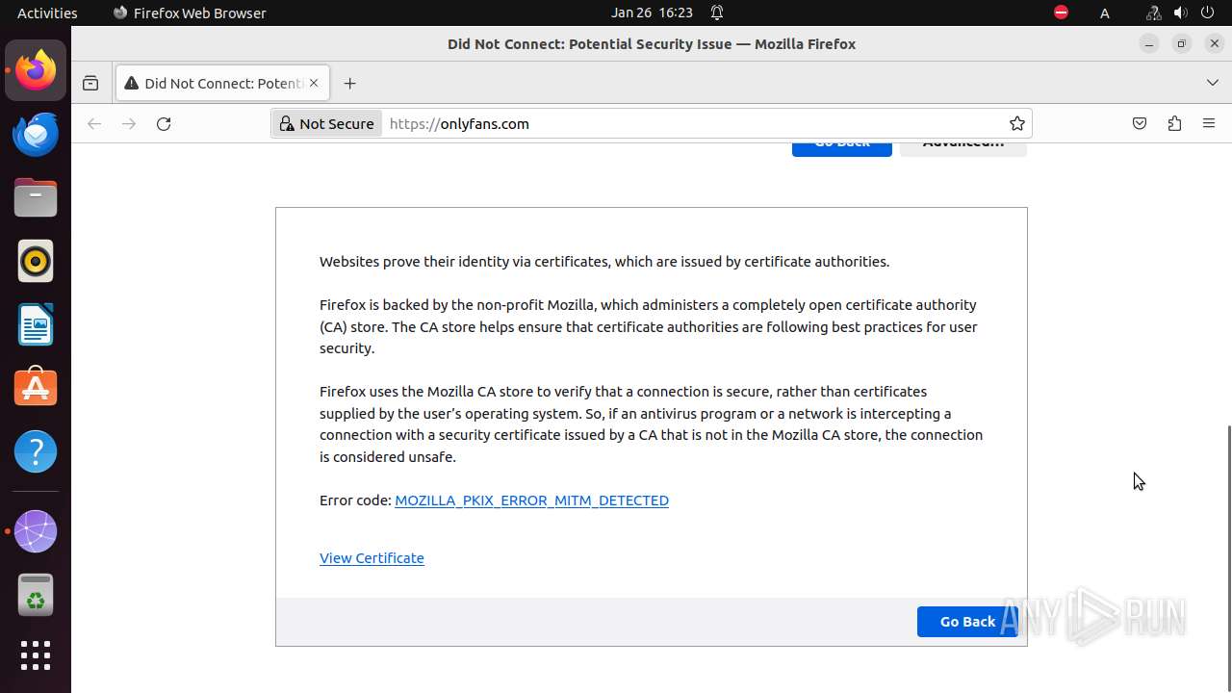Open the purple globe browser dock icon
The height and width of the screenshot is (693, 1232).
(36, 531)
